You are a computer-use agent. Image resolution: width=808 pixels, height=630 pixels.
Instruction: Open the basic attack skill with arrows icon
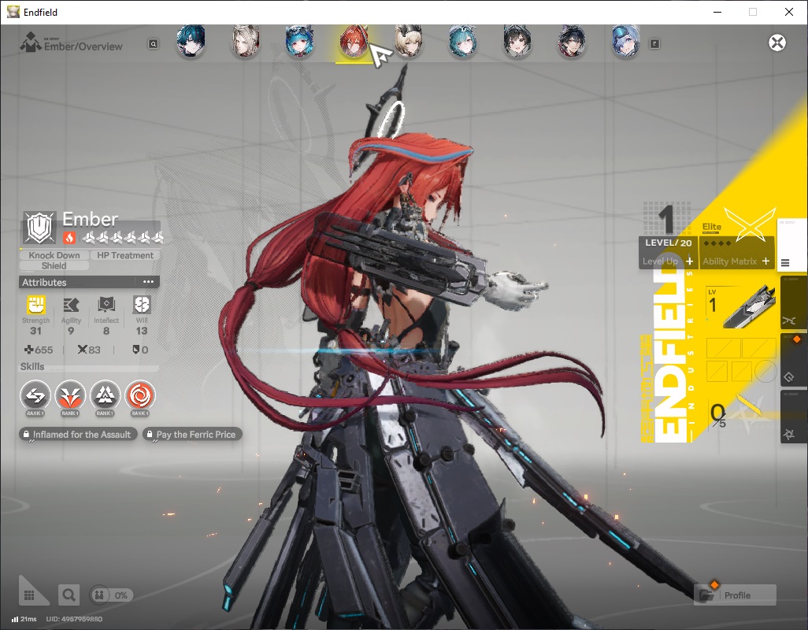(35, 395)
